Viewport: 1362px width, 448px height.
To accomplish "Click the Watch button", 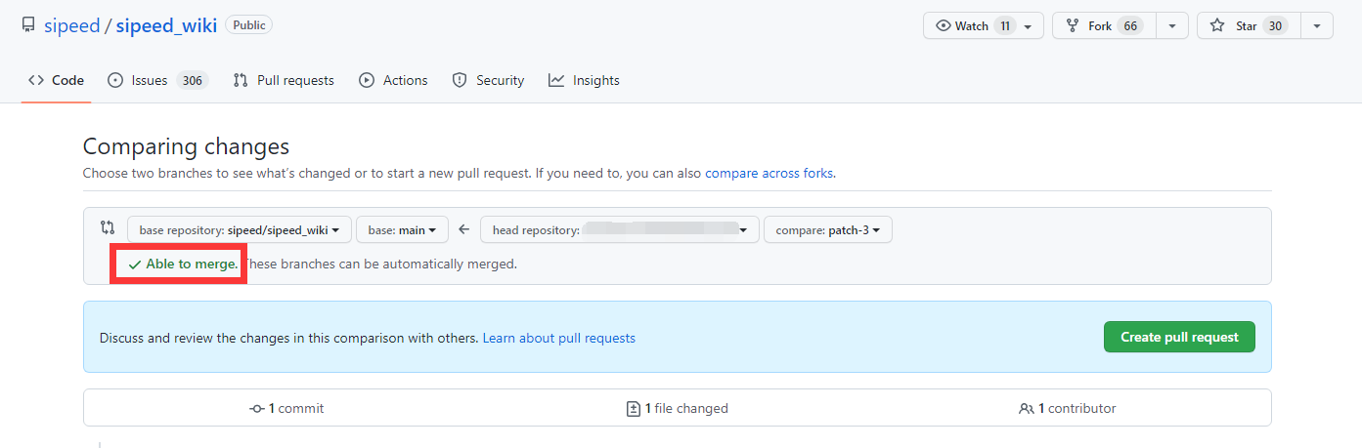I will point(983,26).
